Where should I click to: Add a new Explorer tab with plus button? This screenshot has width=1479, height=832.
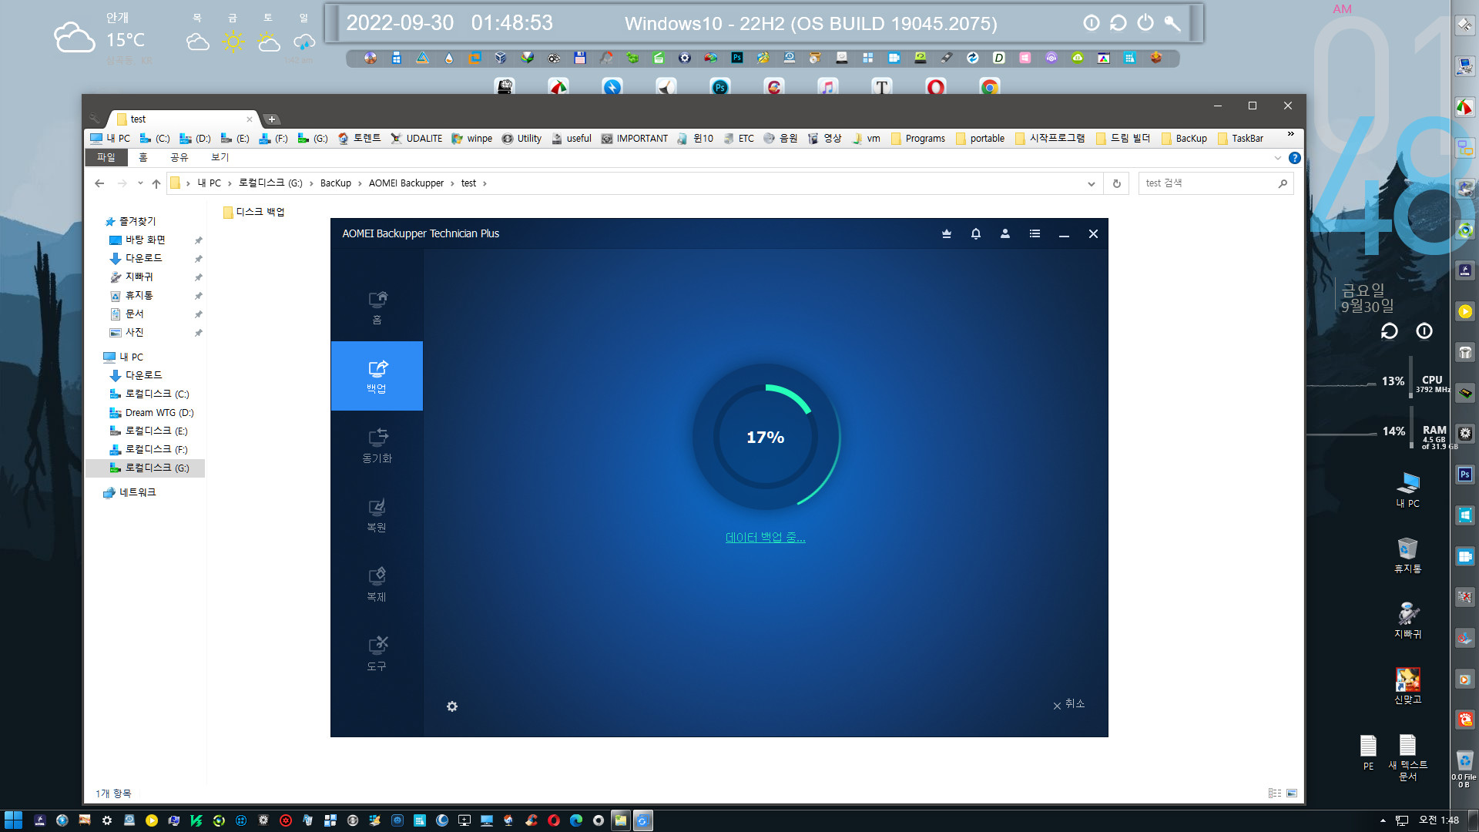[272, 119]
